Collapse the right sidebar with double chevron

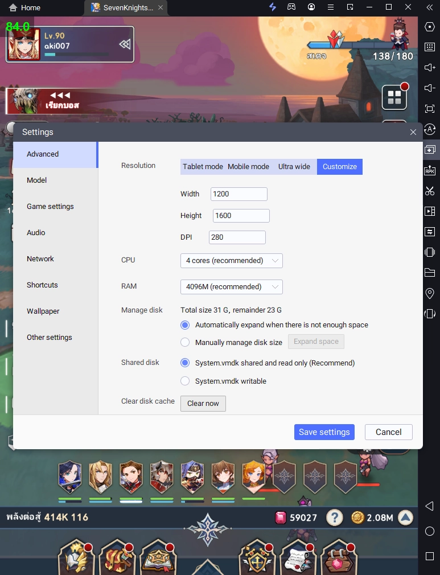[430, 7]
